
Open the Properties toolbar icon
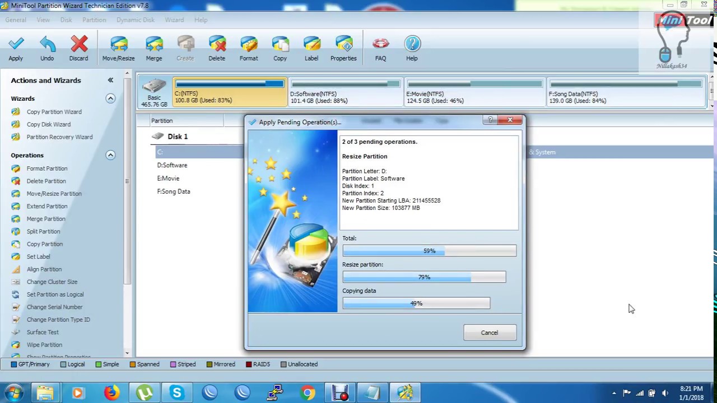pos(343,44)
